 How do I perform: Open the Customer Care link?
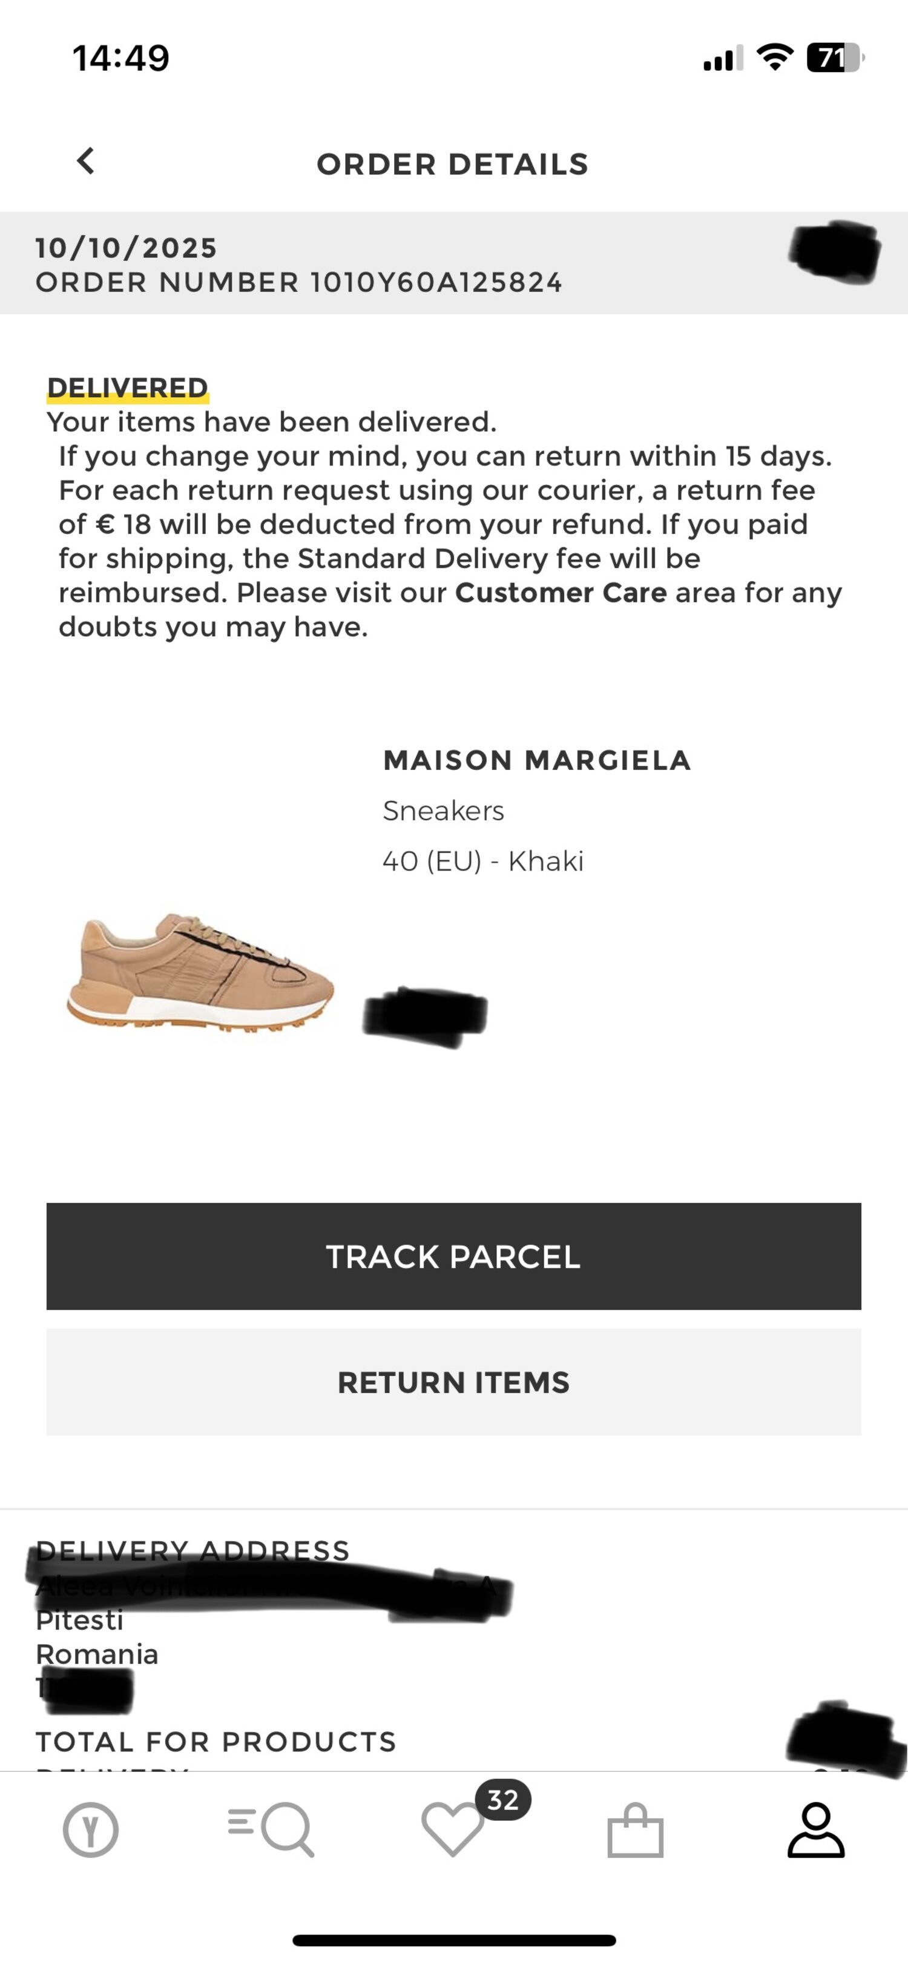click(x=561, y=593)
